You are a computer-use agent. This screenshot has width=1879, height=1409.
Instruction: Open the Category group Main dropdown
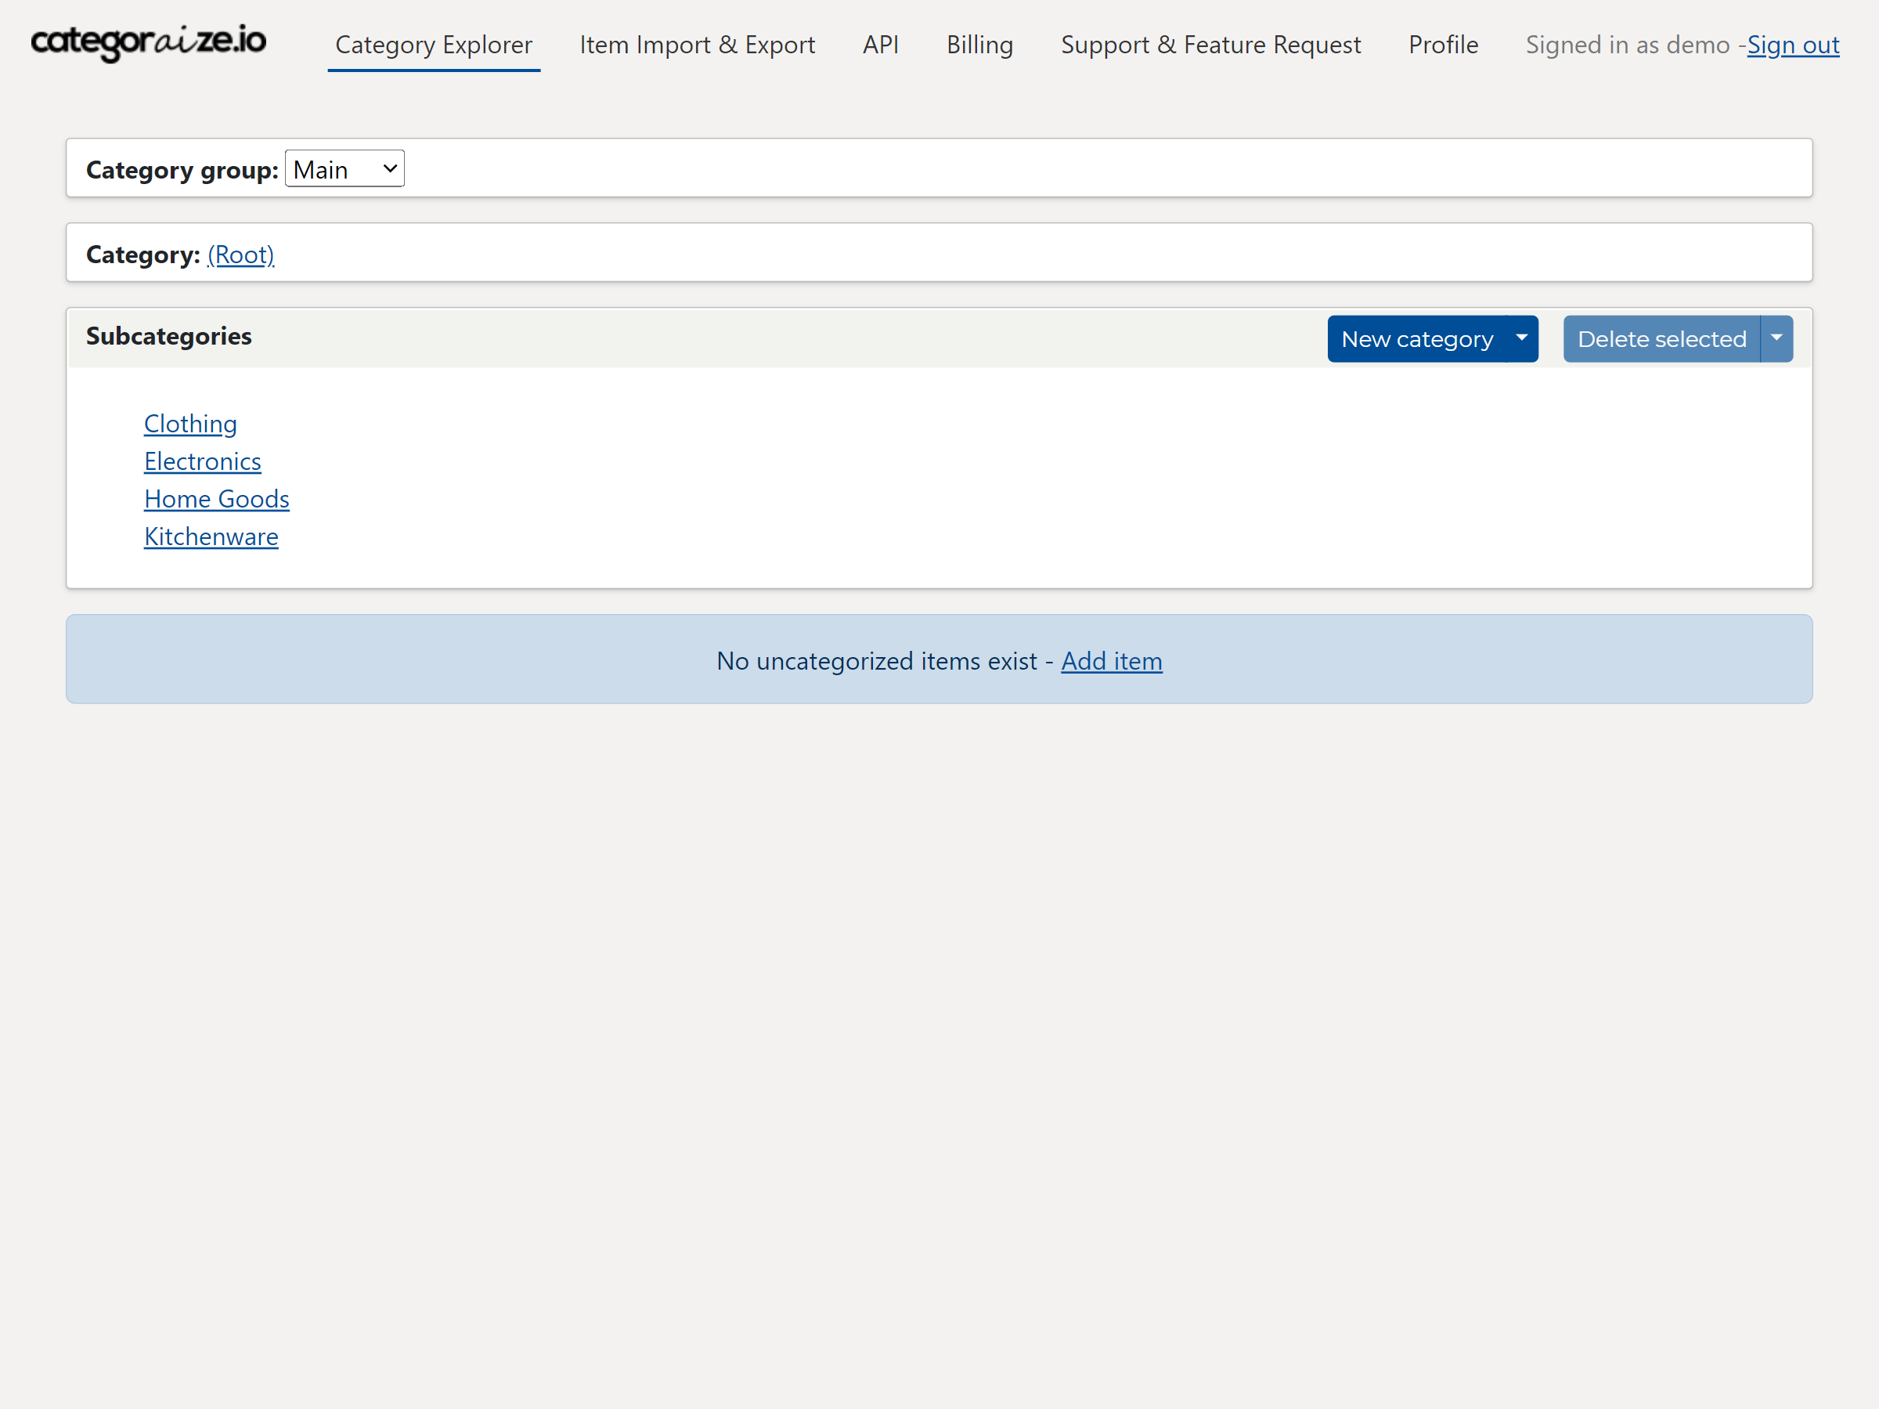(x=344, y=169)
